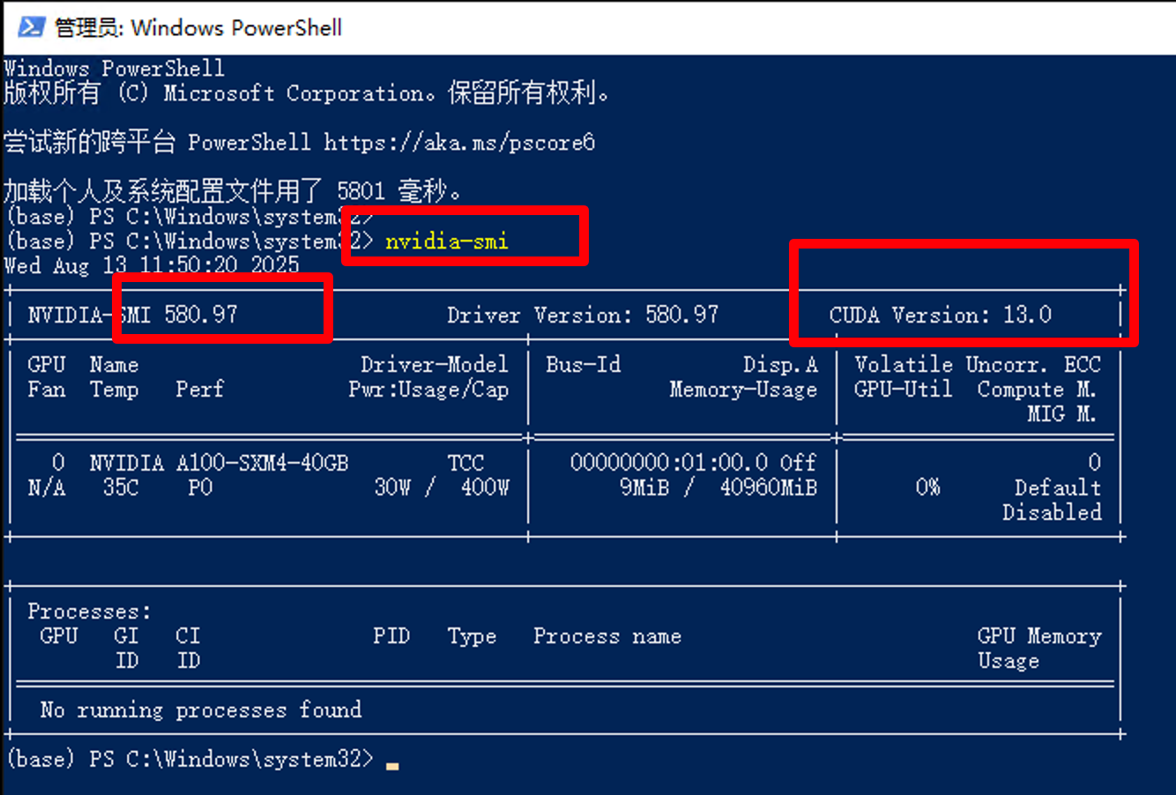Click the GPU name NVIDIA A100-SXM4-40GB
The image size is (1176, 795).
click(x=219, y=463)
